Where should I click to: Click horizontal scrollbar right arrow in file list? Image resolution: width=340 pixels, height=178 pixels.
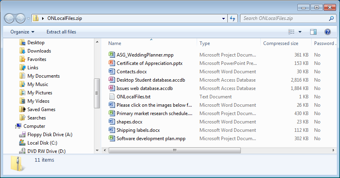pyautogui.click(x=333, y=150)
